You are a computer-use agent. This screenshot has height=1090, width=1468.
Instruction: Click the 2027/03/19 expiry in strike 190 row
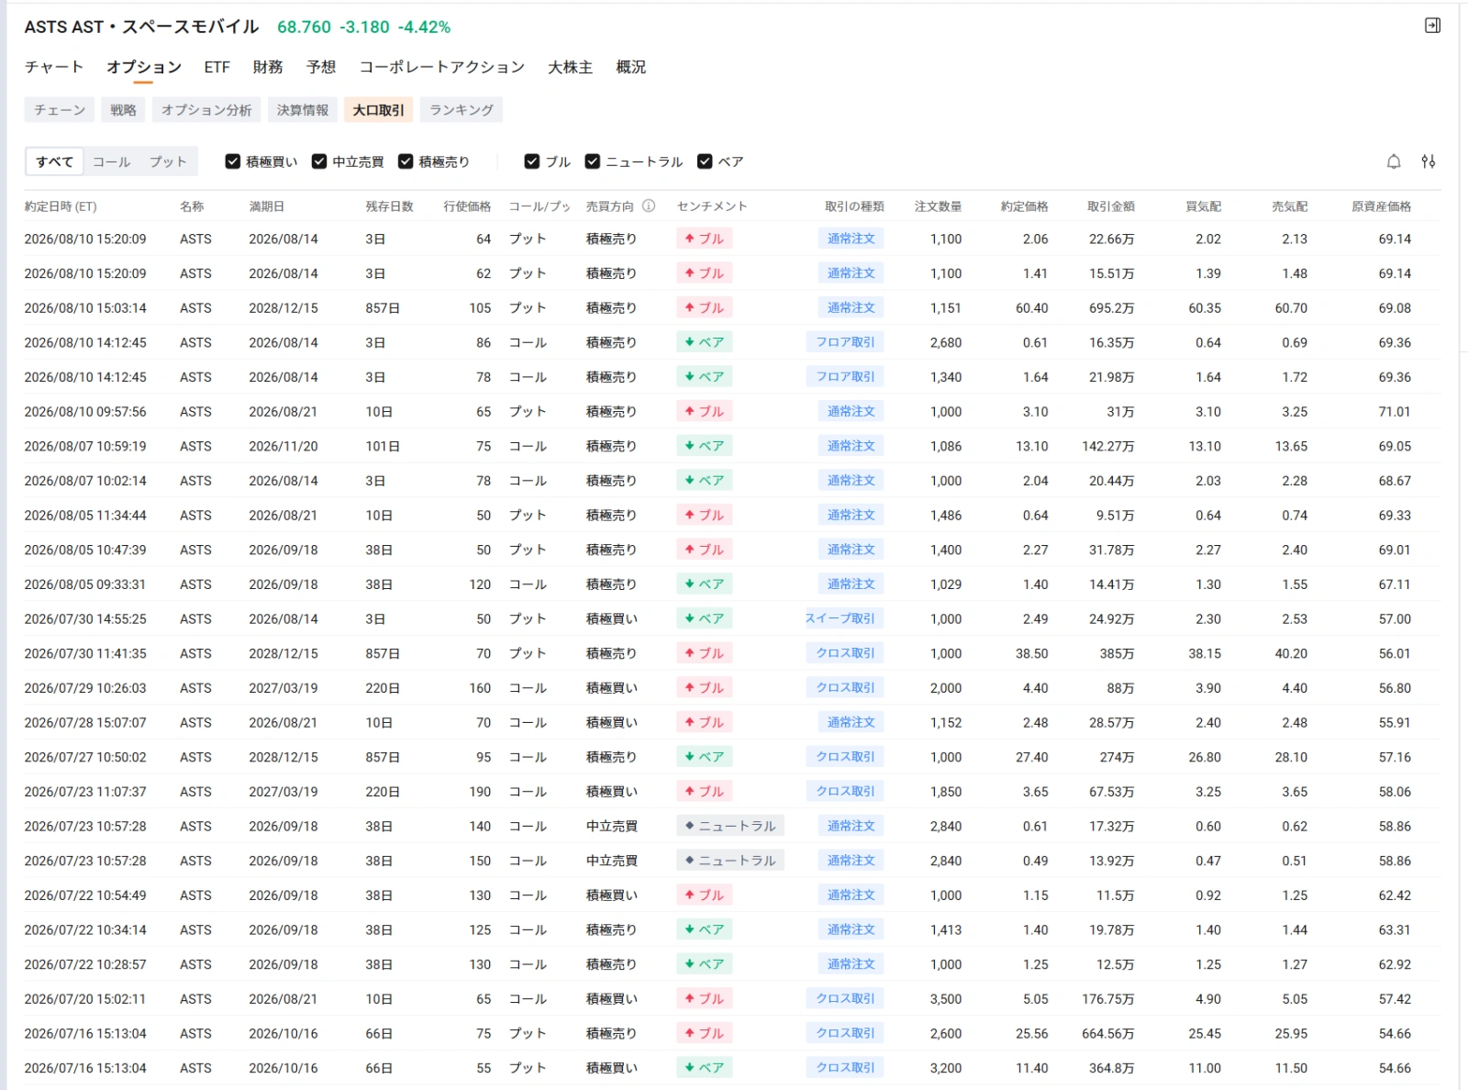click(x=284, y=792)
